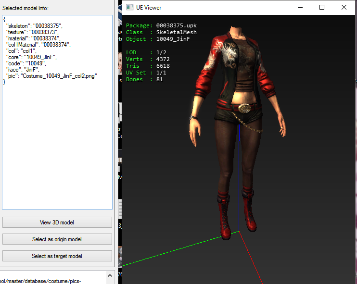Click the View 3D model button
Screen dimensions: 357x284
pos(57,222)
